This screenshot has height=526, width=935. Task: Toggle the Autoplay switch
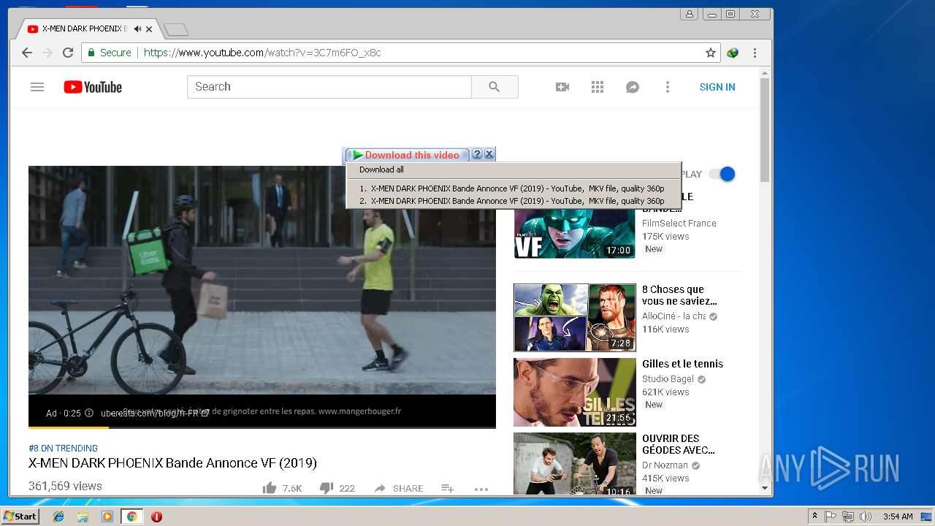pyautogui.click(x=722, y=174)
